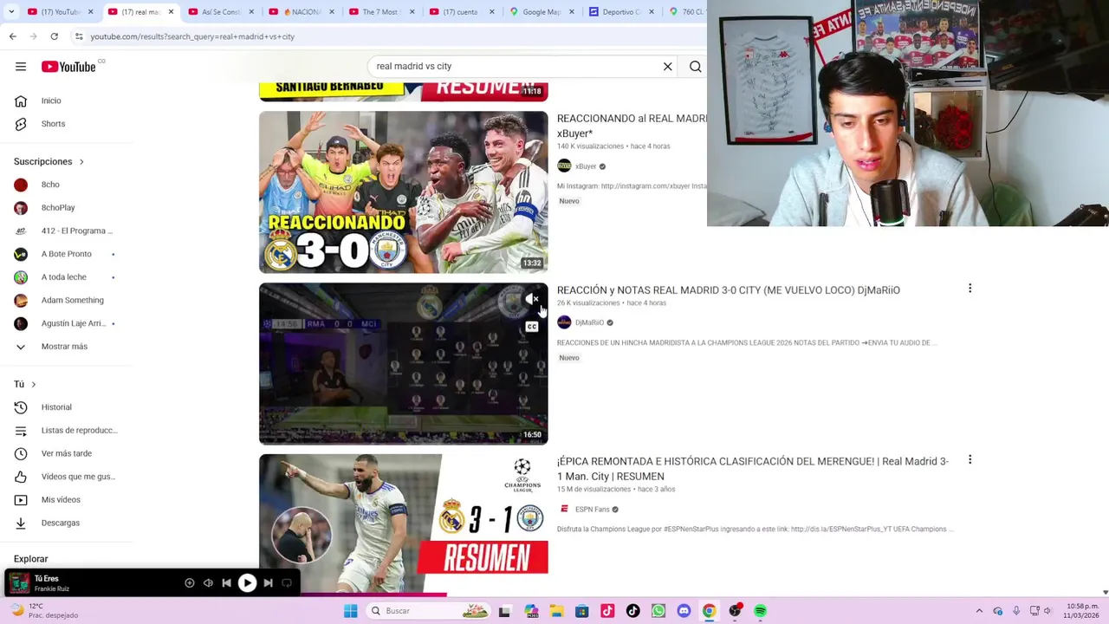Play the Tú Eres track
1109x624 pixels.
point(247,583)
